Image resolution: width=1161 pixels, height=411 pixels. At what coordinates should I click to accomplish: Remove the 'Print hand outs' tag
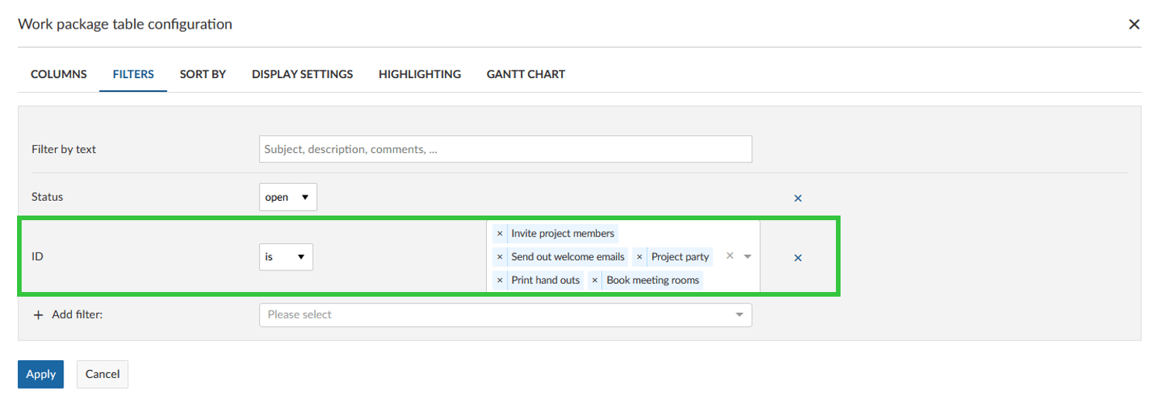[499, 280]
